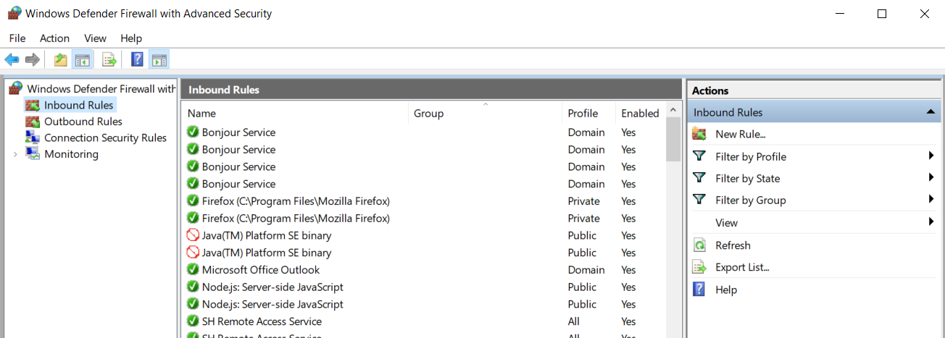945x338 pixels.
Task: Click the Up One Level folder icon
Action: click(x=61, y=59)
